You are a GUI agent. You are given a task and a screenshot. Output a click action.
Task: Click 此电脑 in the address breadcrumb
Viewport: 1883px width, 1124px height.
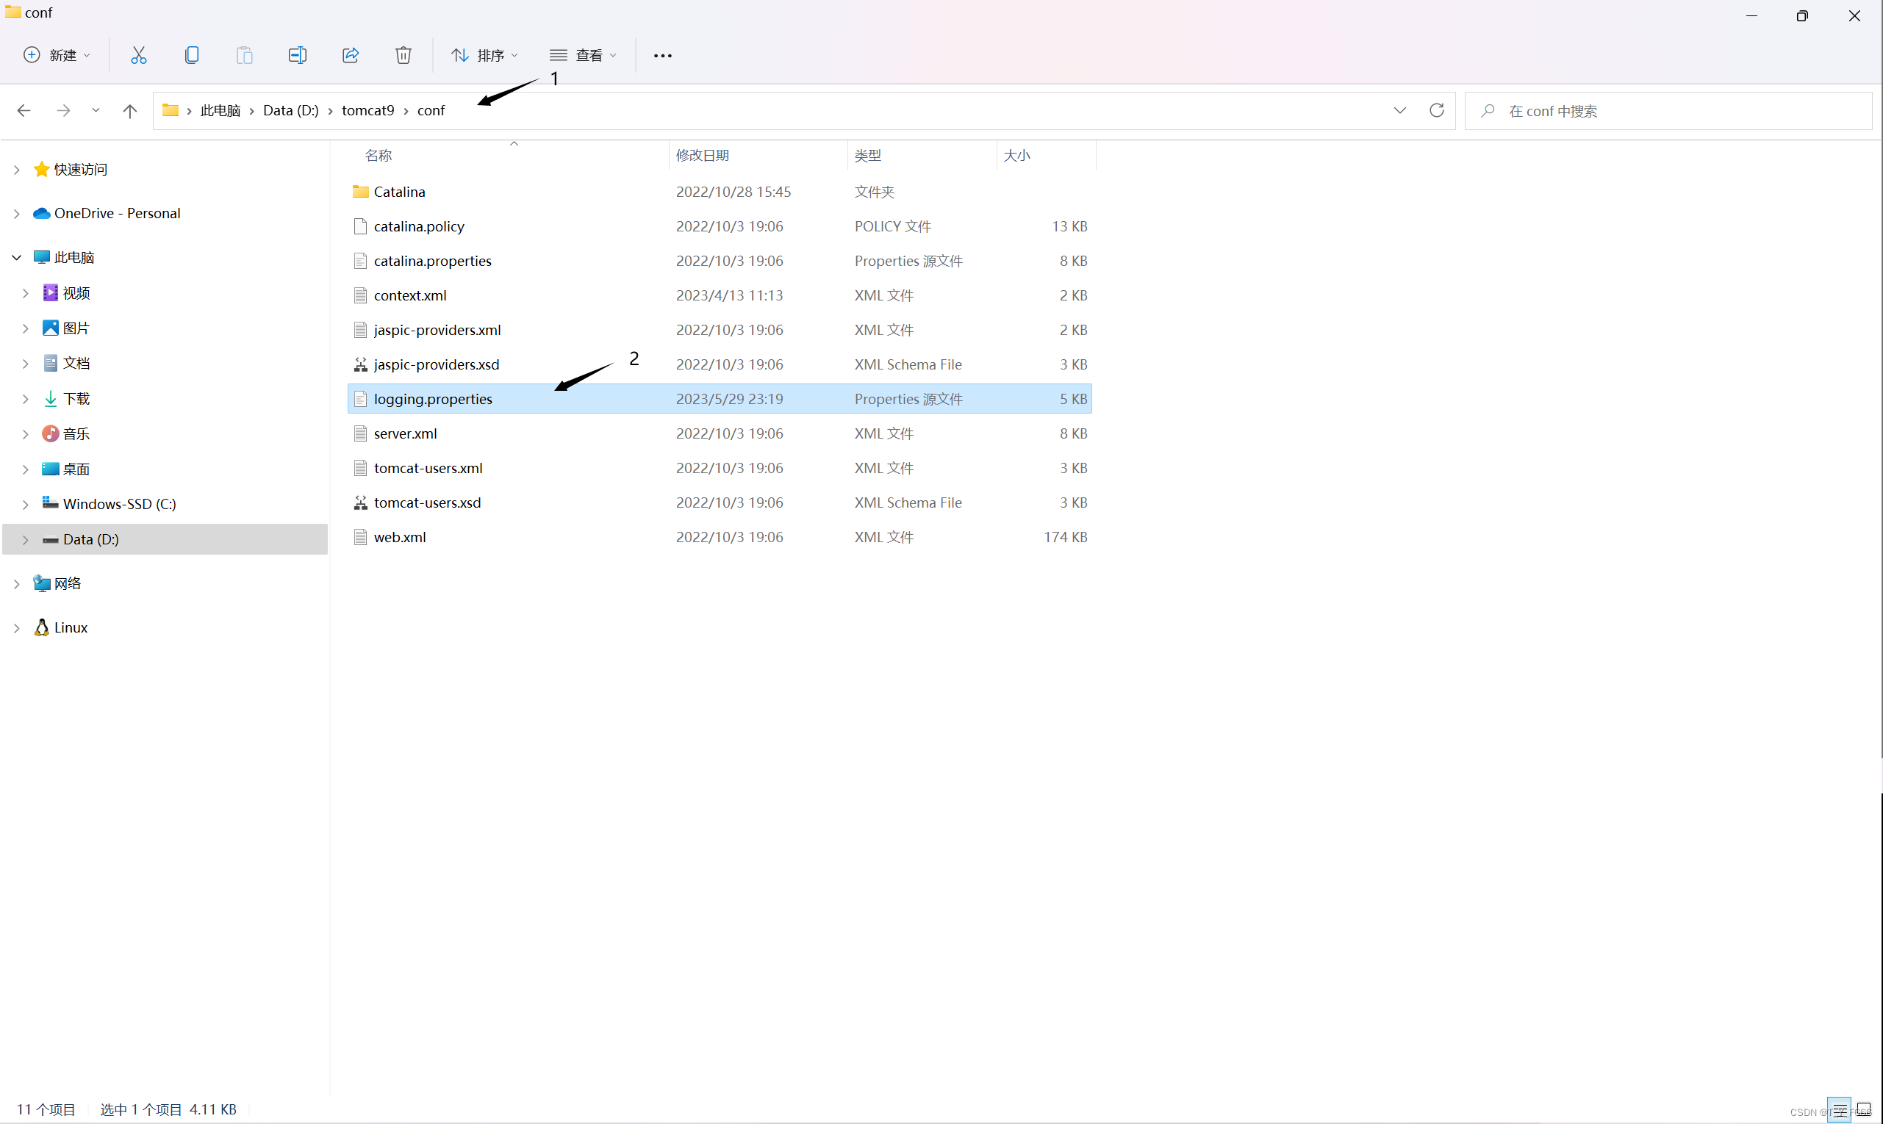pos(220,111)
